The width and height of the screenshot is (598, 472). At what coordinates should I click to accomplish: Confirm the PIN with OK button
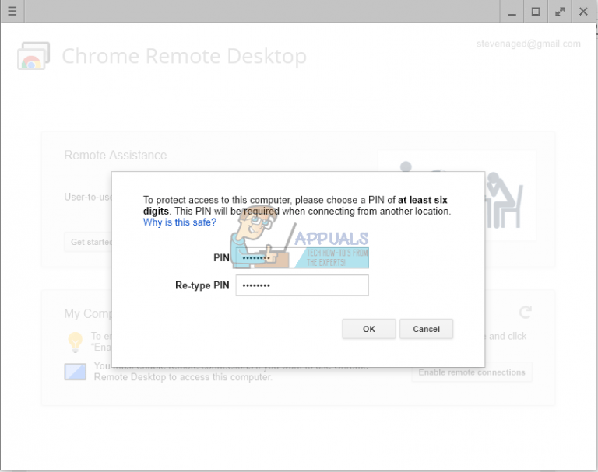point(369,329)
